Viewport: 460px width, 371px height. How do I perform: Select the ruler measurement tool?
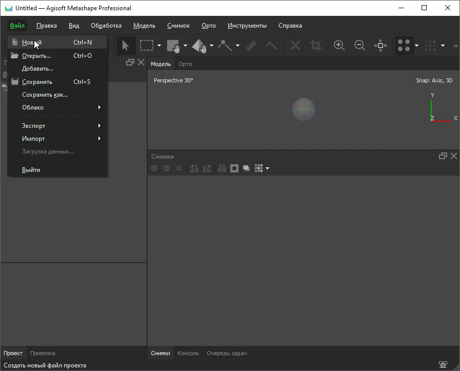pos(251,46)
